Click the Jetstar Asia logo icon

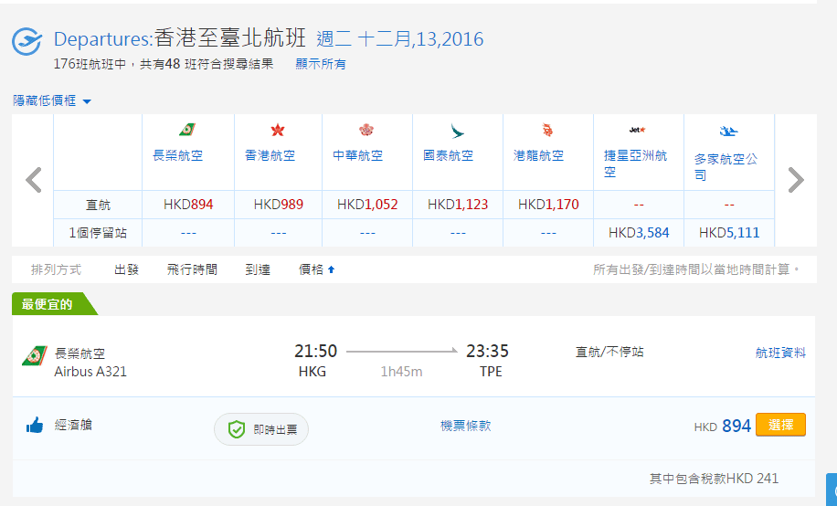pyautogui.click(x=637, y=131)
